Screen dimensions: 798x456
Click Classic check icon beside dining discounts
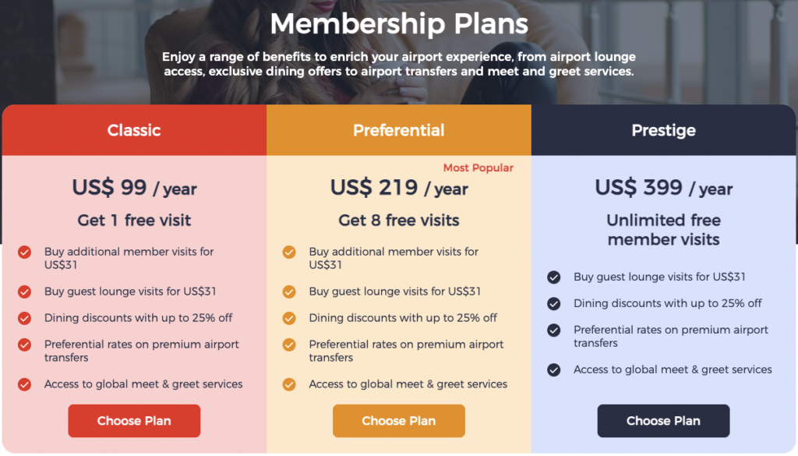pyautogui.click(x=25, y=318)
